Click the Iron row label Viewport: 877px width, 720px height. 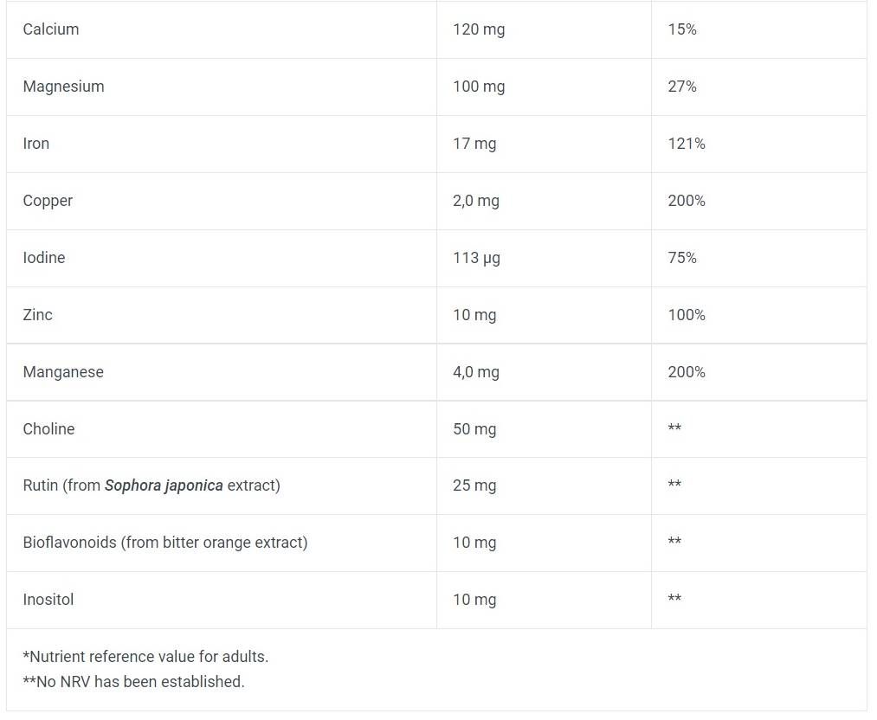[x=36, y=144]
